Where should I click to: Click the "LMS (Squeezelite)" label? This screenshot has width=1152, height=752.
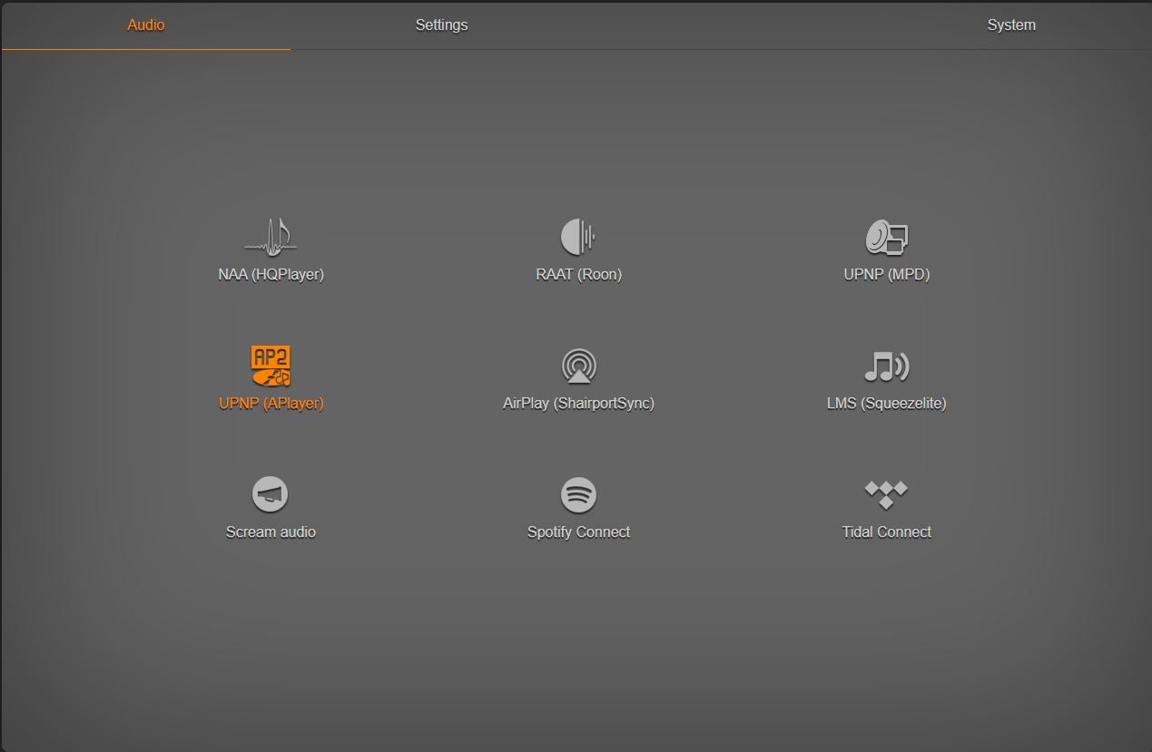click(x=887, y=404)
